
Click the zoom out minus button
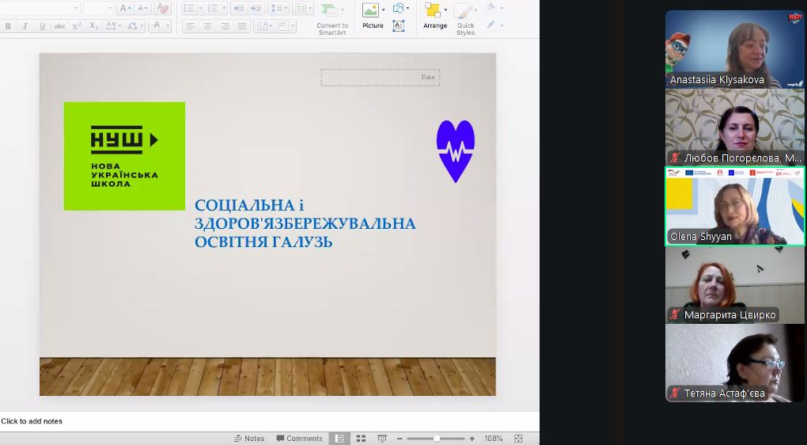tap(400, 439)
